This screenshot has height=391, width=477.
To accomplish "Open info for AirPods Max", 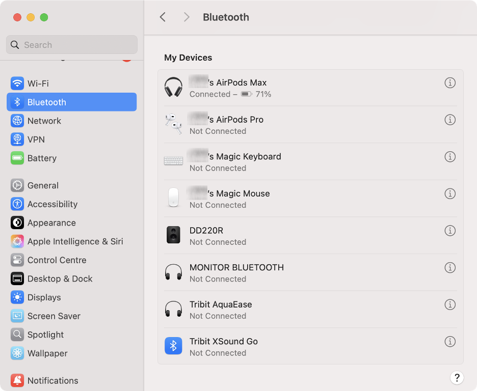I will 450,82.
